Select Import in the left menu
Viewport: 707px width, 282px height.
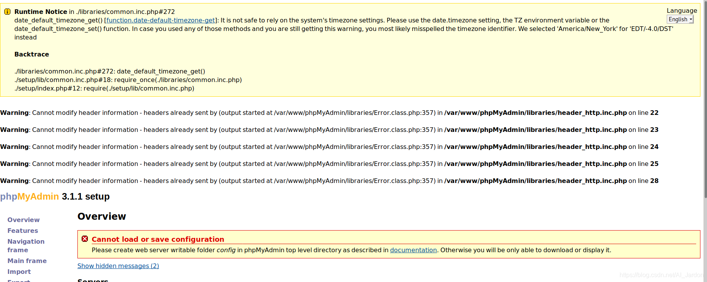click(x=19, y=272)
